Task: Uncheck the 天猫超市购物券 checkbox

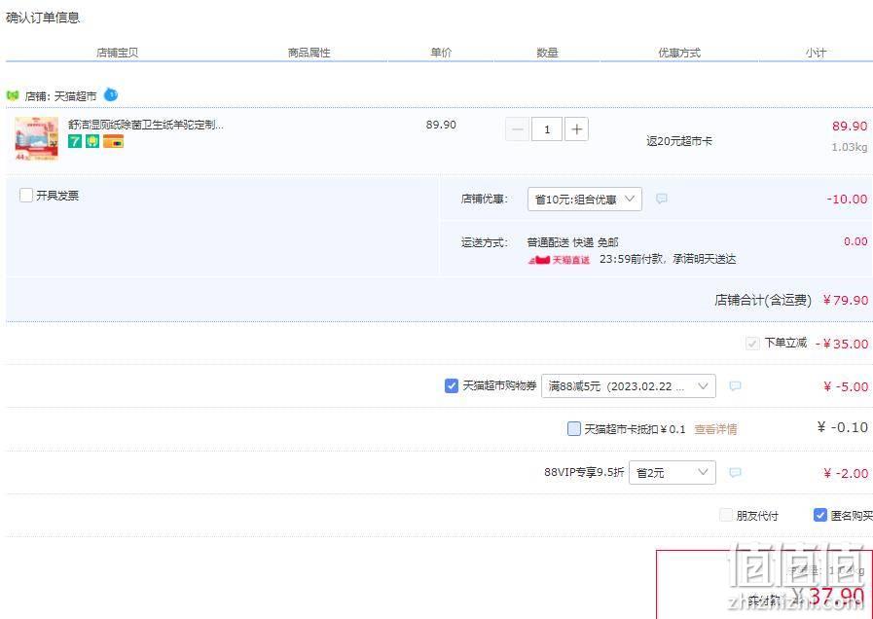Action: [452, 385]
